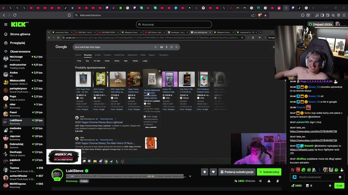
Task: Open the browser music playlist icon
Action: click(x=317, y=15)
